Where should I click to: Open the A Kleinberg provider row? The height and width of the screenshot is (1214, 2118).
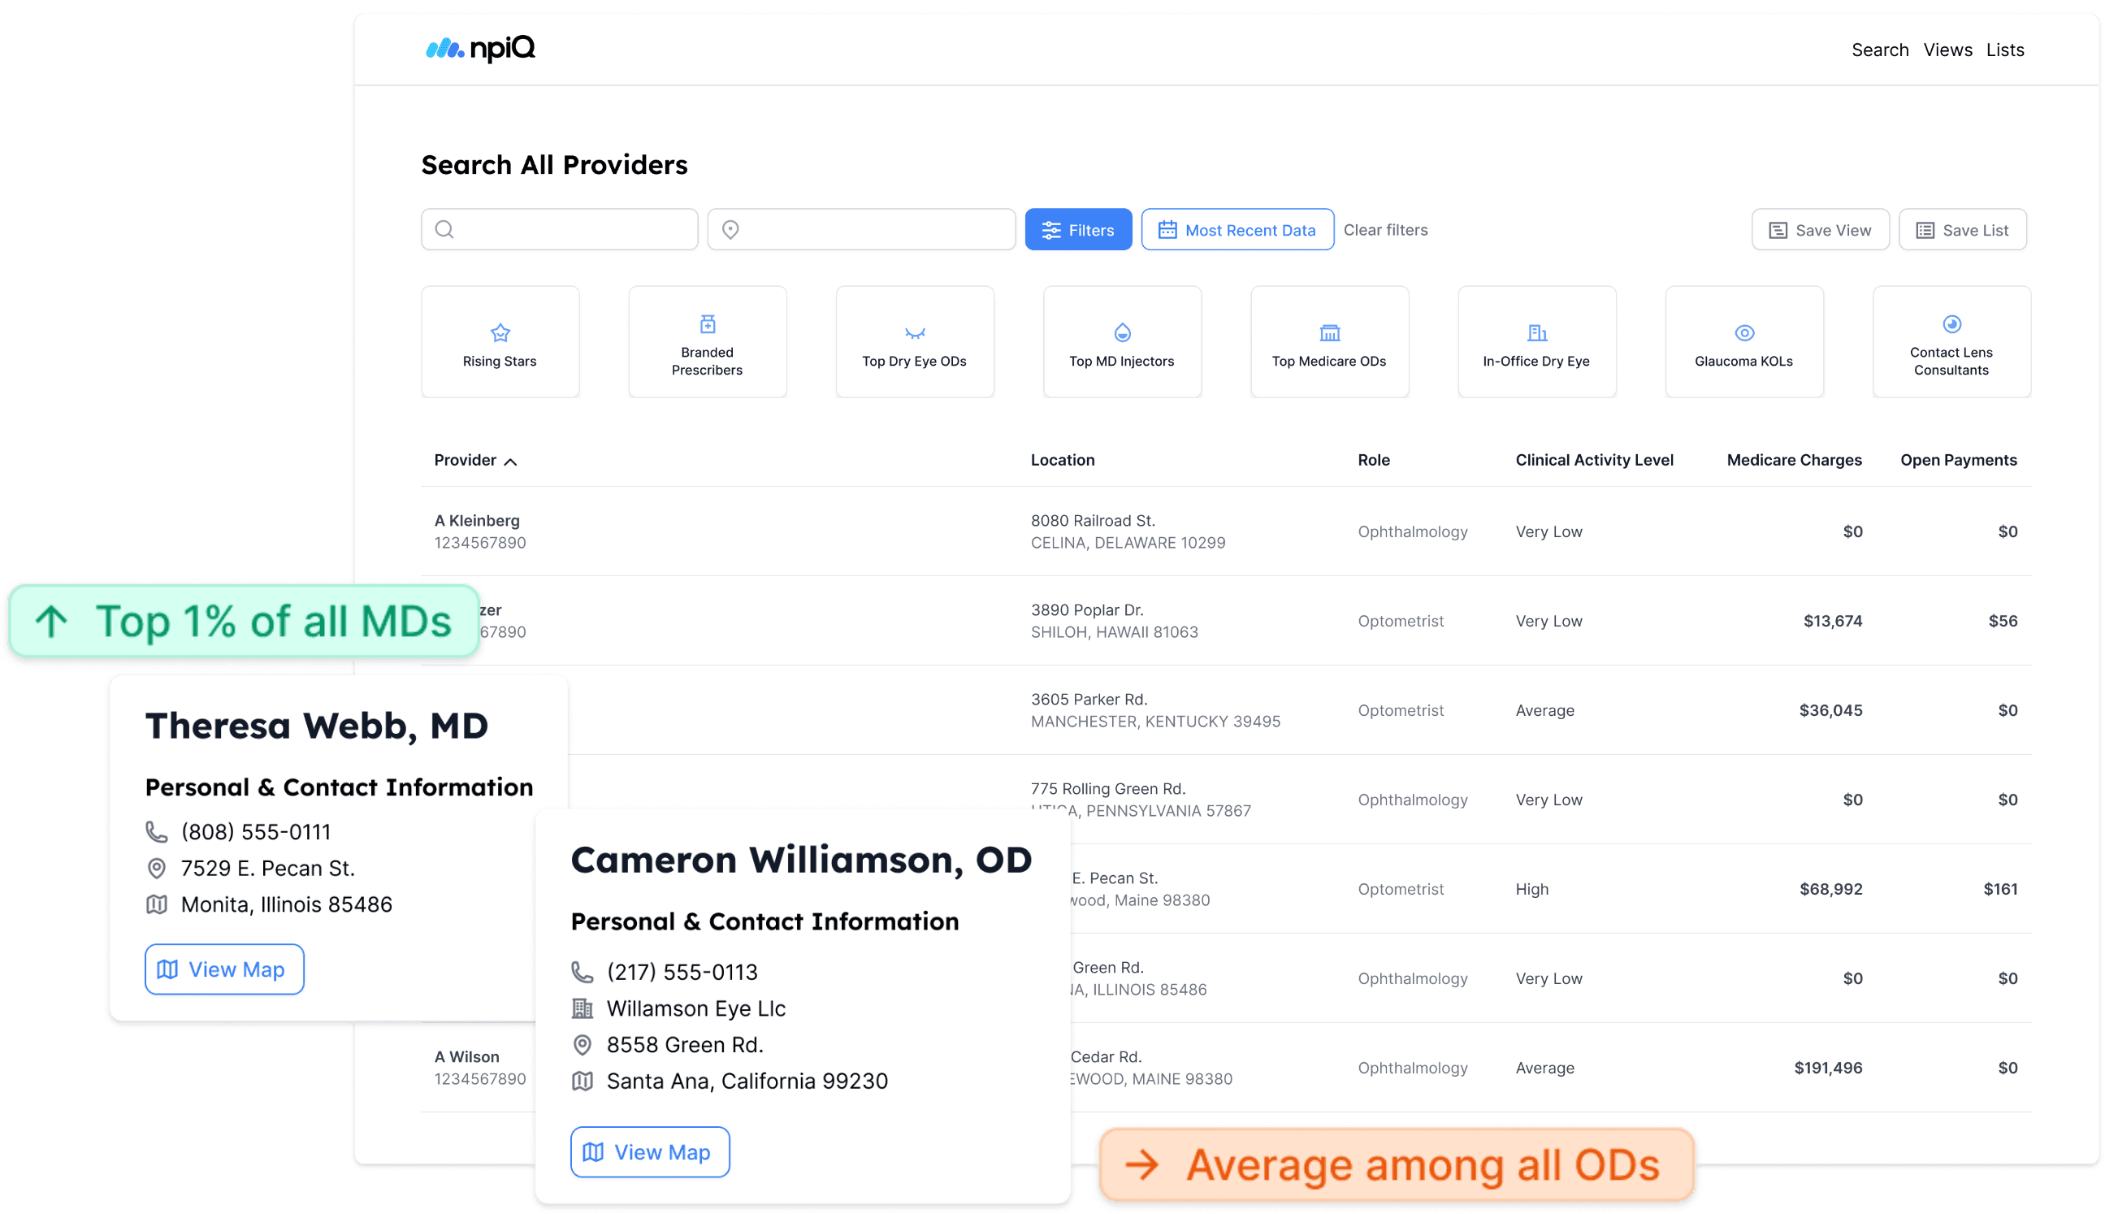[x=477, y=520]
